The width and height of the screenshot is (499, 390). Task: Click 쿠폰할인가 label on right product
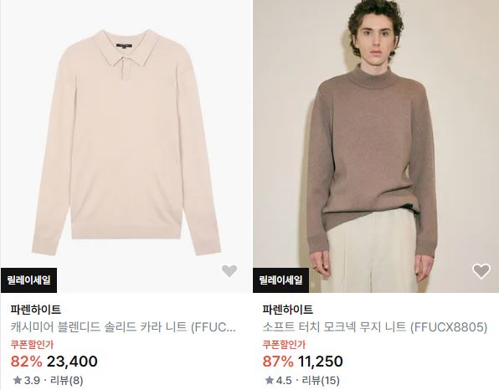pos(284,345)
